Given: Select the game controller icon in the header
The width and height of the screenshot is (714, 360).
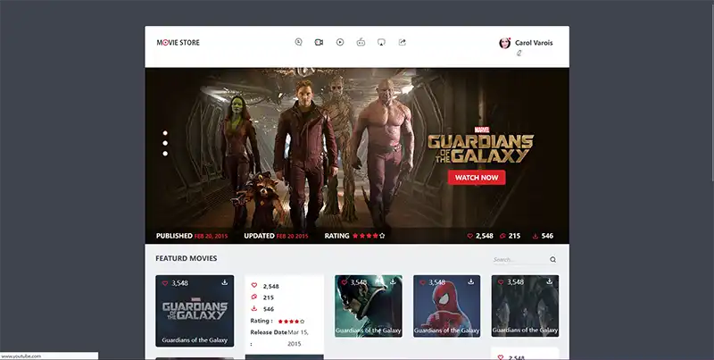Looking at the screenshot, I should (361, 42).
